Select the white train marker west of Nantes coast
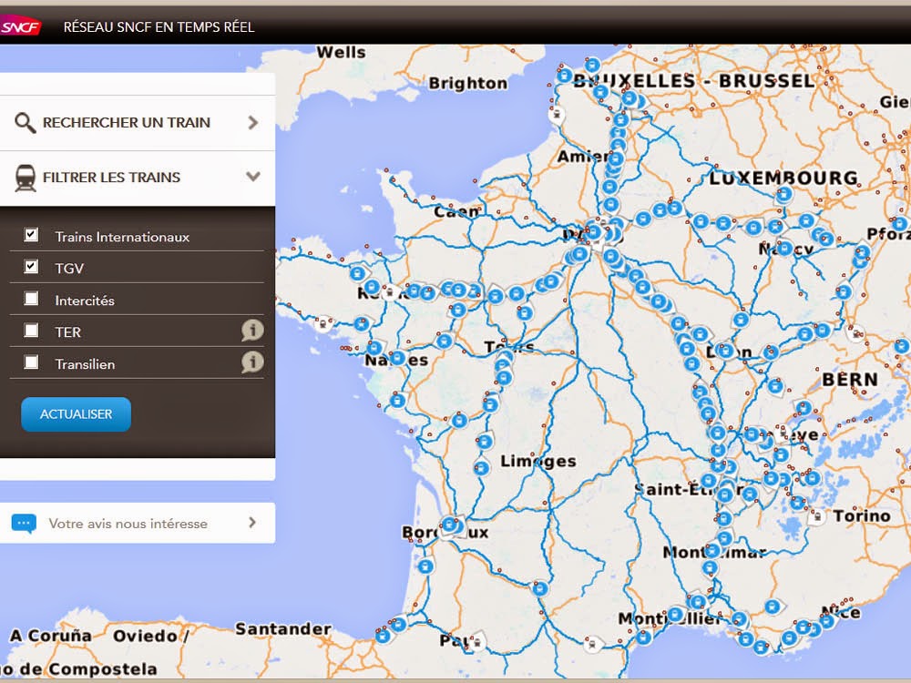 (323, 323)
